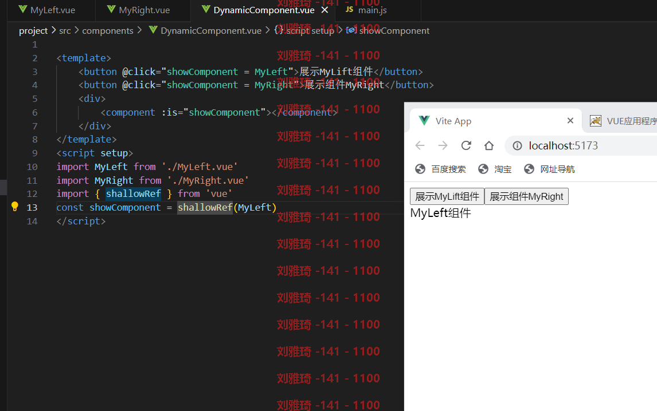Click the site info icon in address bar
The height and width of the screenshot is (411, 657).
click(x=518, y=145)
